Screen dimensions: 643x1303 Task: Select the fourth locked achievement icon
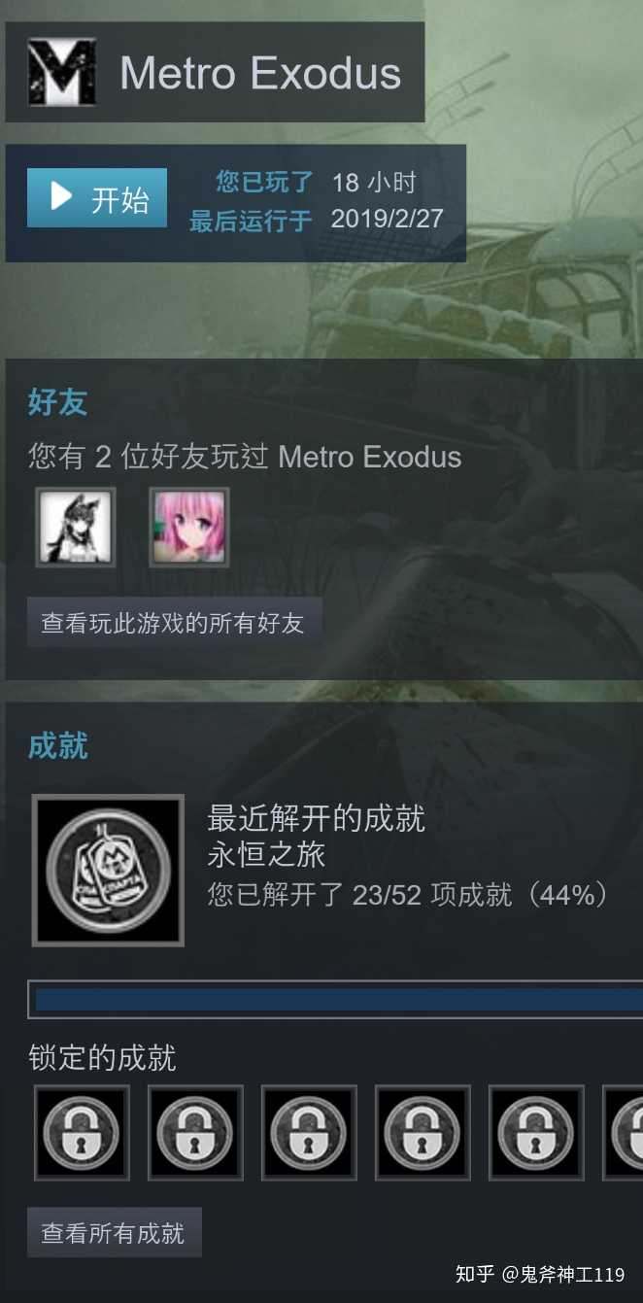[423, 1133]
